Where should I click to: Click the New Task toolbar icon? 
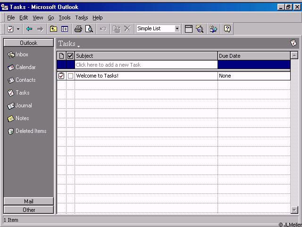pos(10,29)
